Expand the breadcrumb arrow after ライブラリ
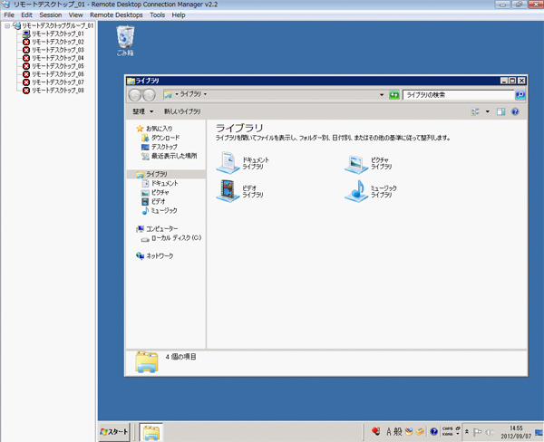The image size is (544, 442). point(205,94)
